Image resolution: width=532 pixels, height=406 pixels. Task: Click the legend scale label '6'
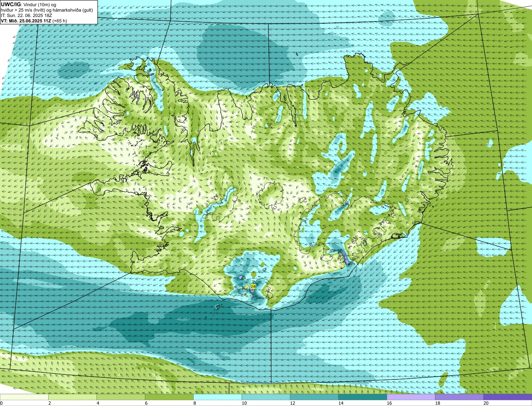pos(146,403)
